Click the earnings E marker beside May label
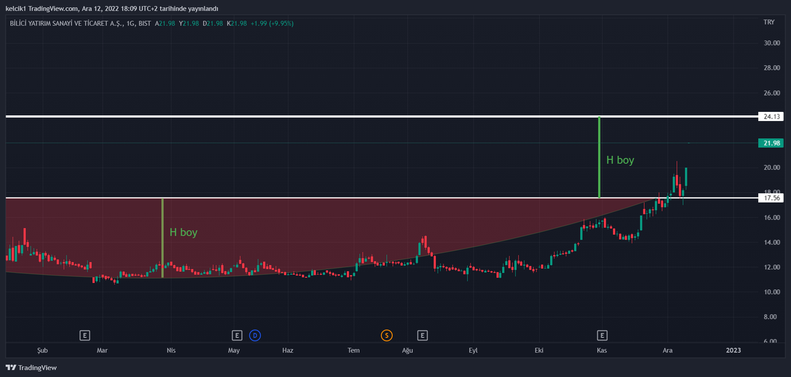 coord(237,336)
